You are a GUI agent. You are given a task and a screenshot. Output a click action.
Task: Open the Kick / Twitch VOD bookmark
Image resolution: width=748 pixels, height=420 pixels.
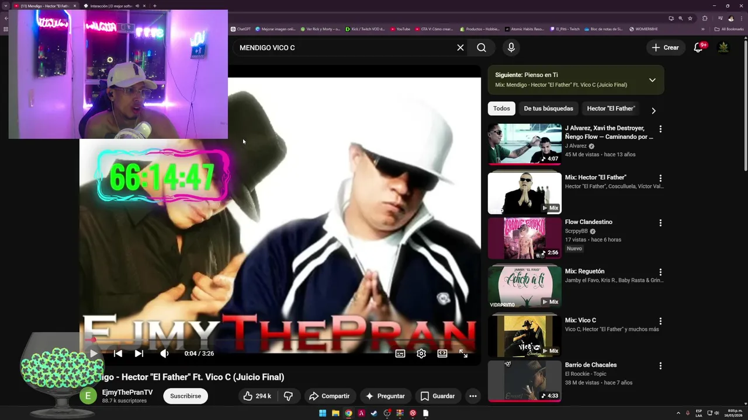point(365,29)
